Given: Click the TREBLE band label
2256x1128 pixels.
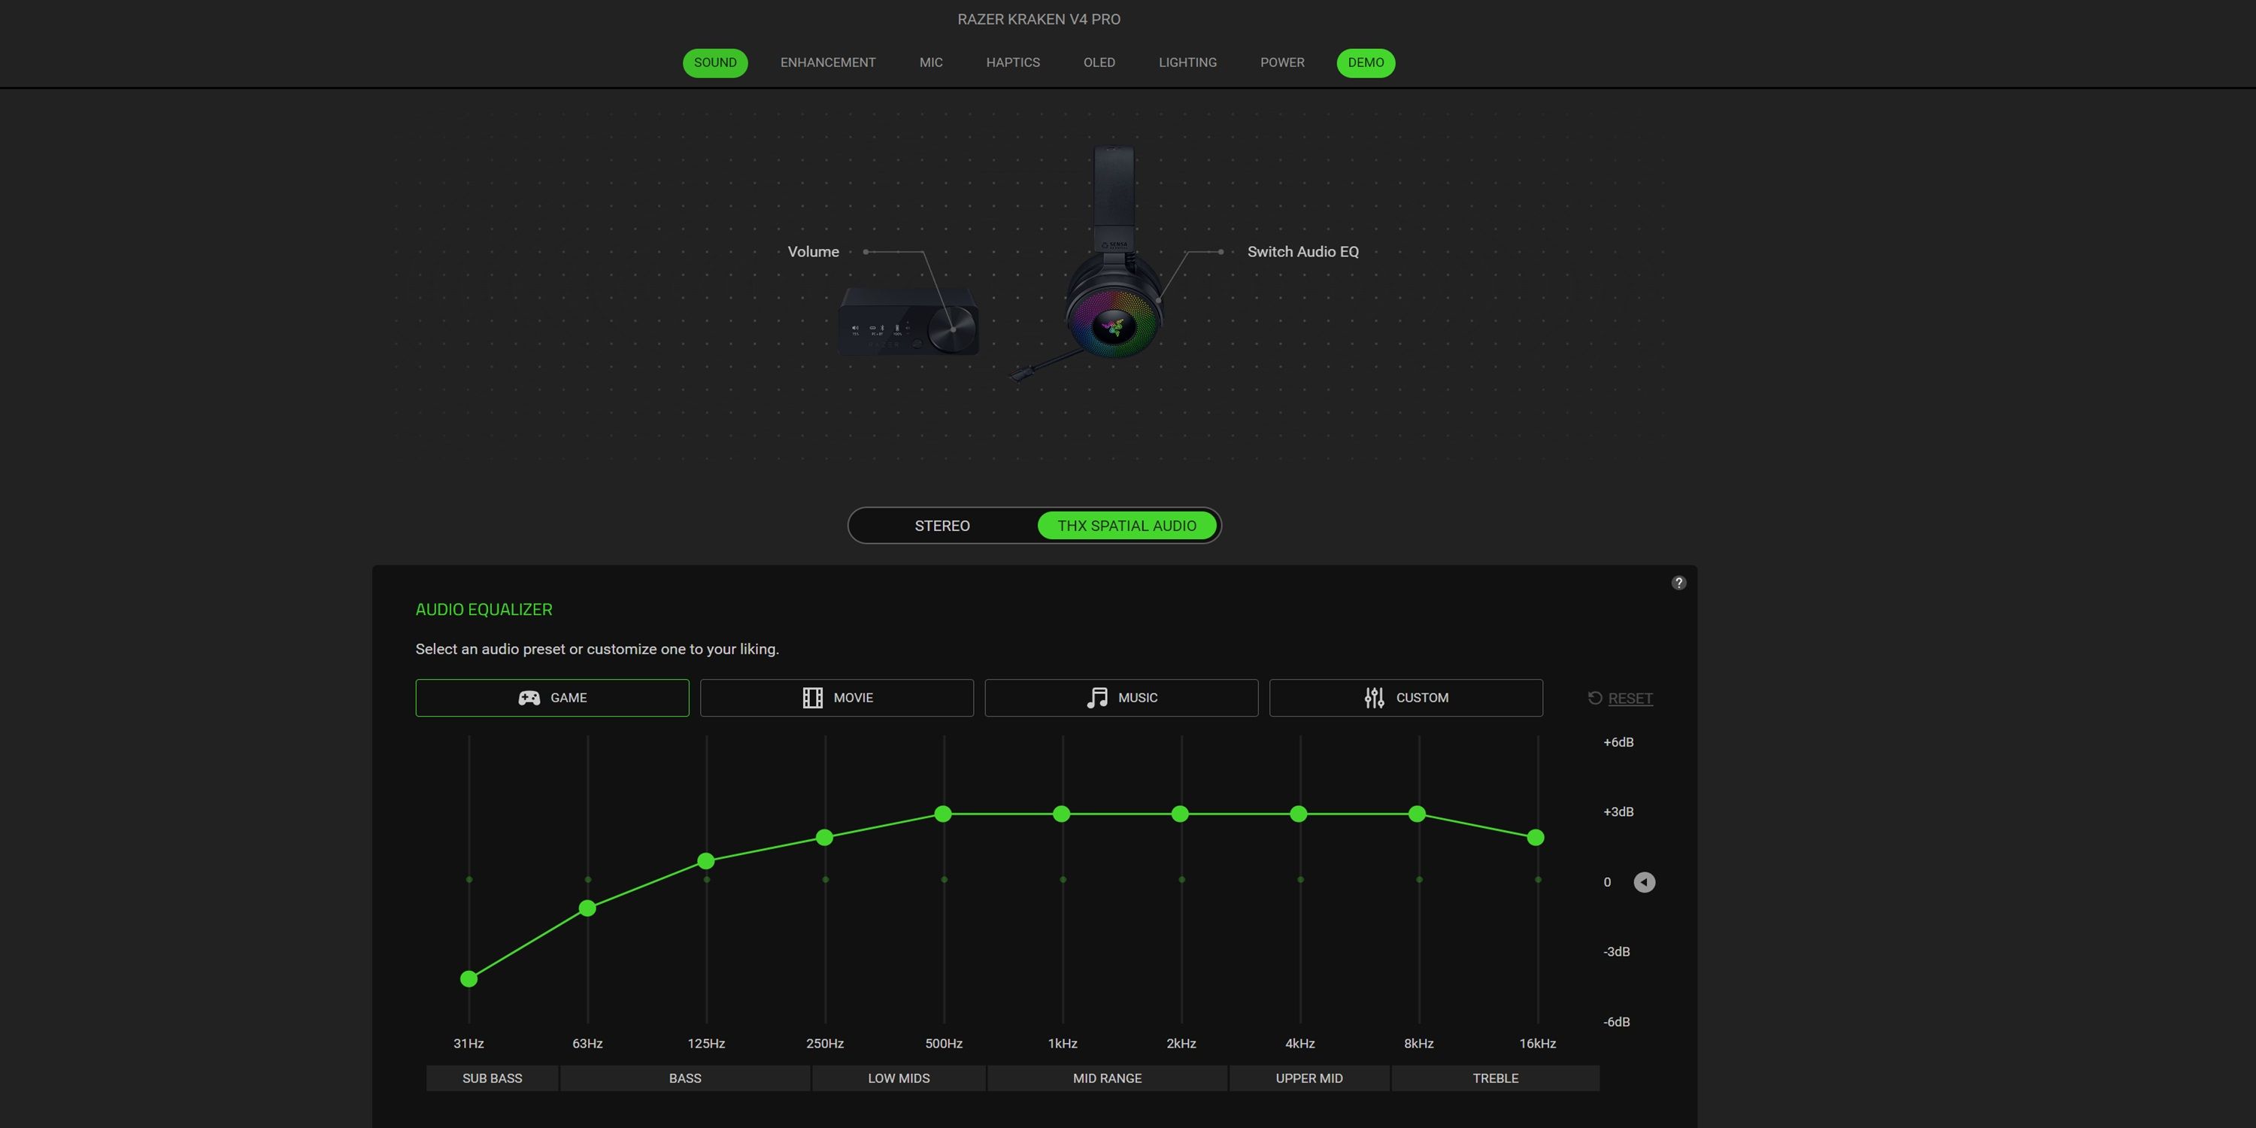Looking at the screenshot, I should [x=1495, y=1078].
